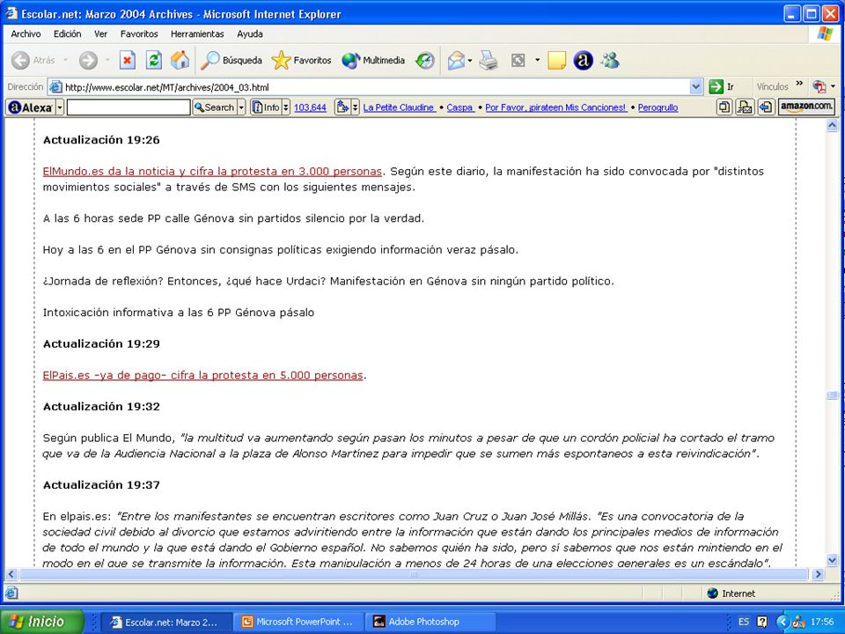
Task: Expand the Vínculos links chevron
Action: coord(799,85)
